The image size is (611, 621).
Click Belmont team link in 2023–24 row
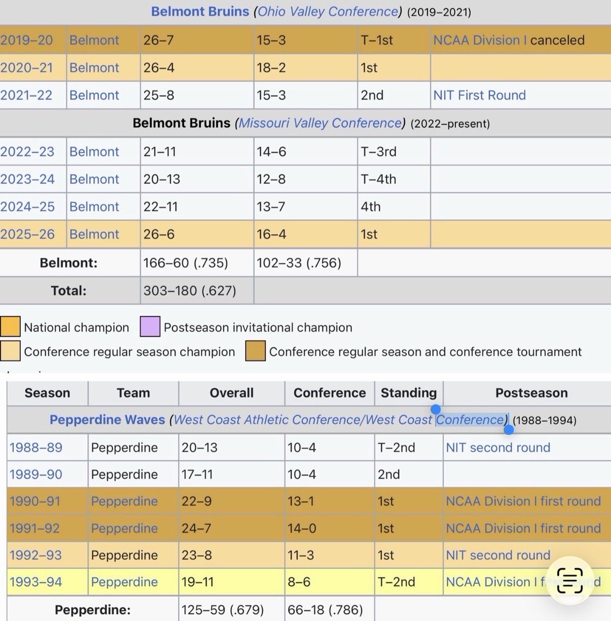pyautogui.click(x=94, y=179)
